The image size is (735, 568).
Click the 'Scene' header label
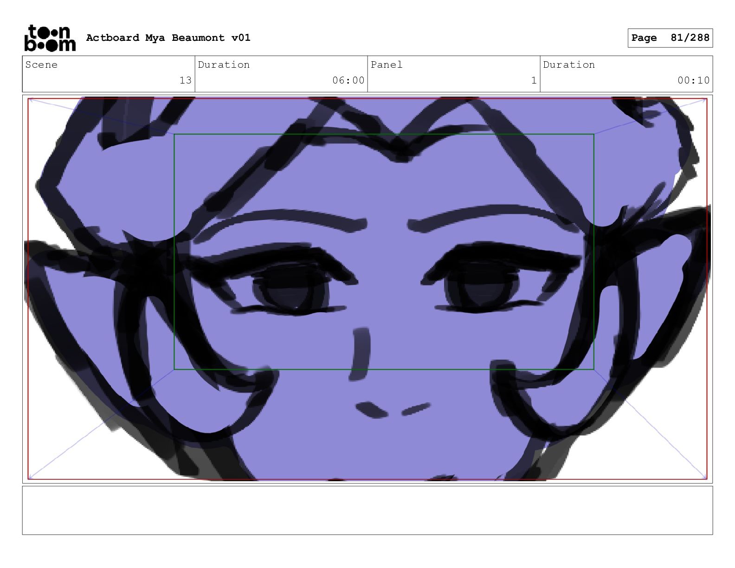tap(41, 65)
